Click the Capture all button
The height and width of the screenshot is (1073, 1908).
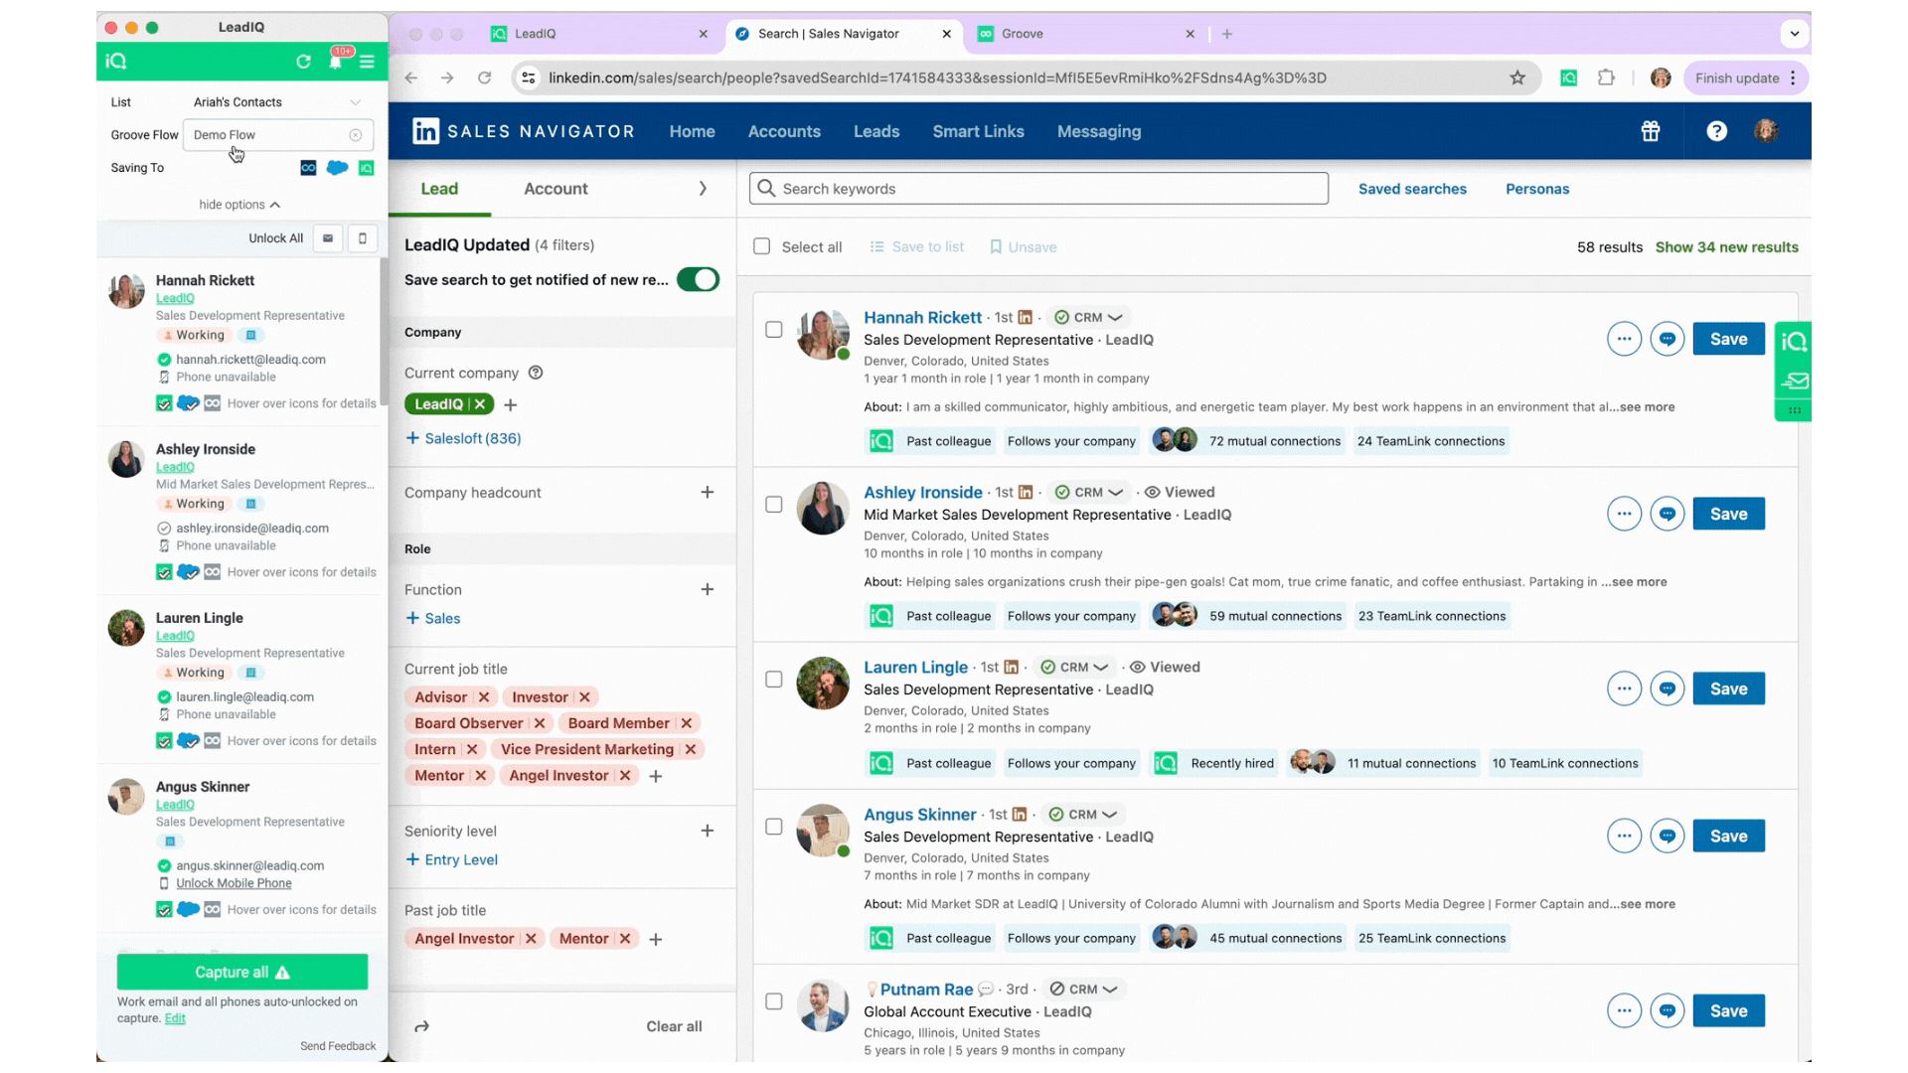[242, 973]
